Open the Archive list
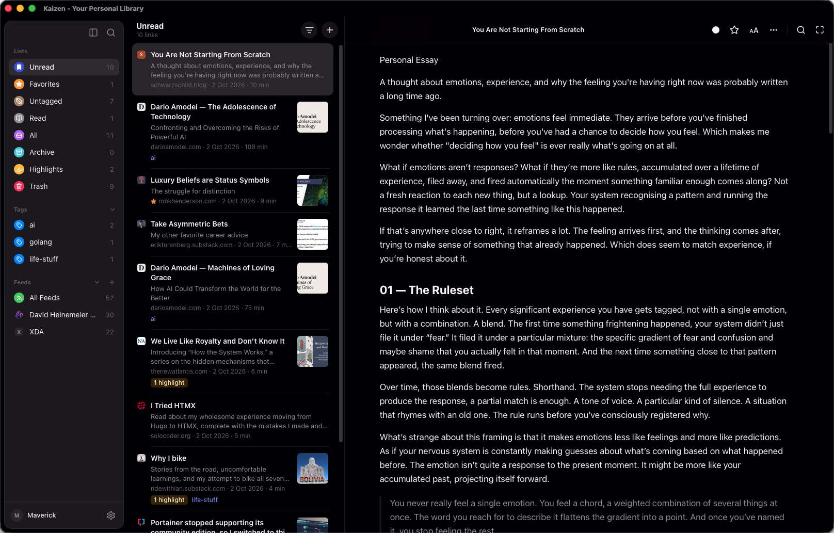Image resolution: width=834 pixels, height=533 pixels. (x=64, y=152)
